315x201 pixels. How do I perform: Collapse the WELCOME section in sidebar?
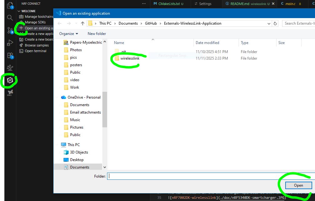(x=28, y=11)
